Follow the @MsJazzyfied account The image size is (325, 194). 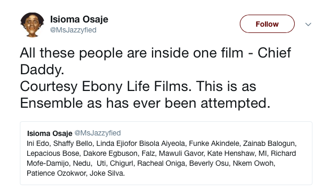point(267,24)
